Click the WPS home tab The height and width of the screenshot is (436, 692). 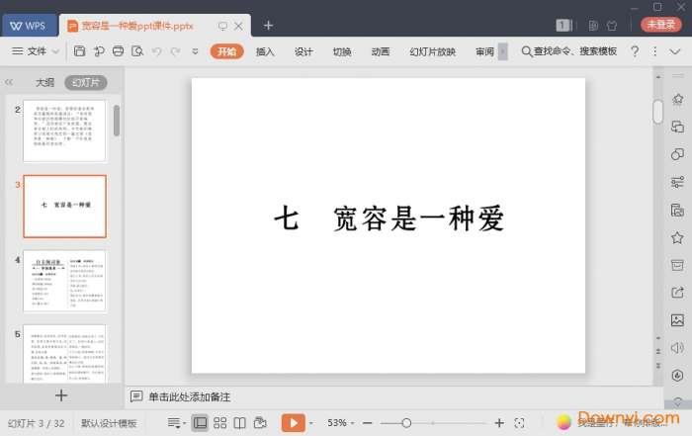29,26
